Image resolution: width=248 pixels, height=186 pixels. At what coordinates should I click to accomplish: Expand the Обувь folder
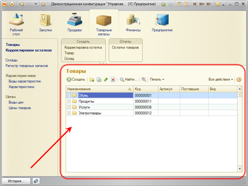tap(69, 95)
